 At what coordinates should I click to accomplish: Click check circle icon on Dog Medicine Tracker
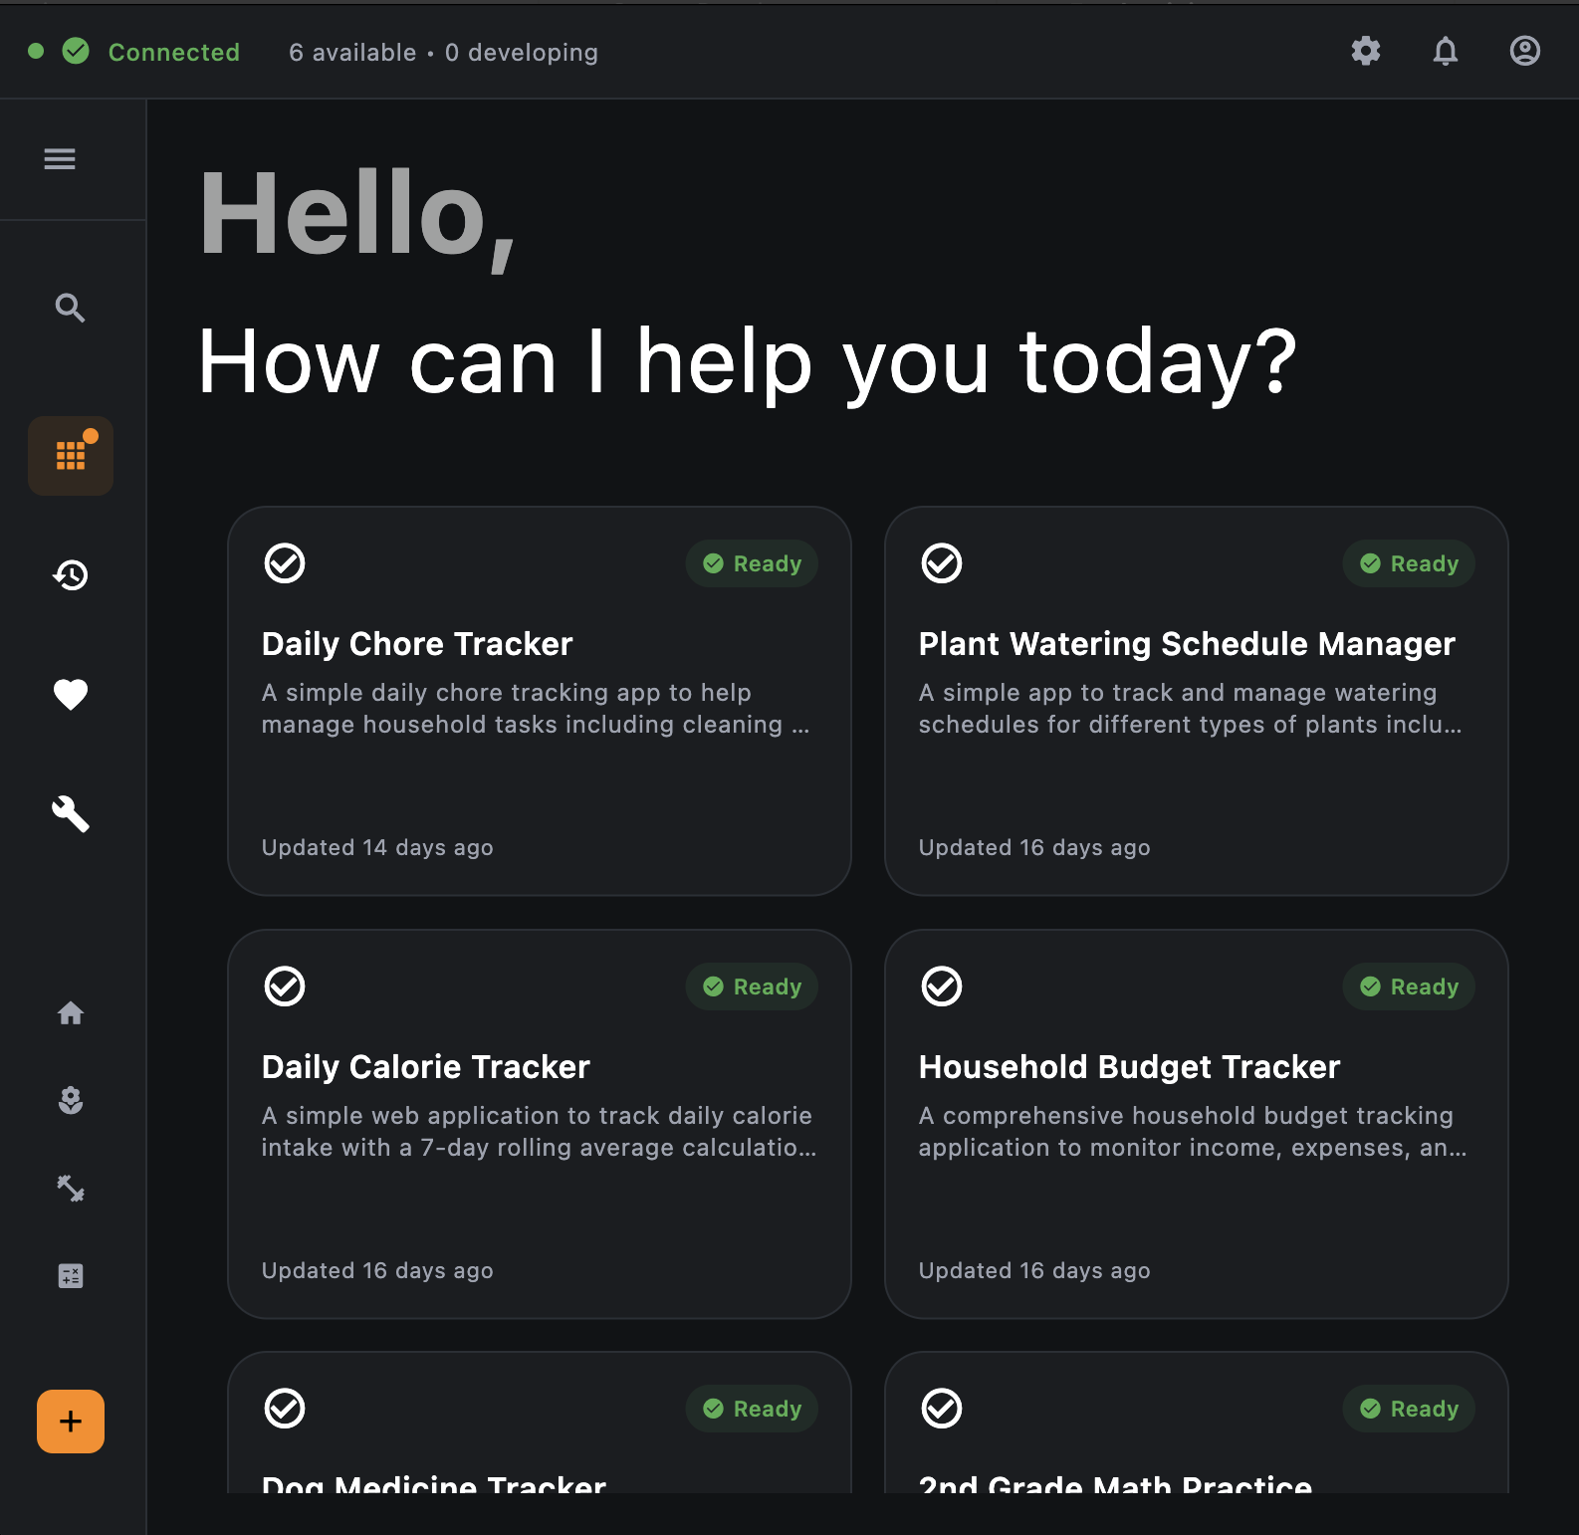coord(285,1409)
